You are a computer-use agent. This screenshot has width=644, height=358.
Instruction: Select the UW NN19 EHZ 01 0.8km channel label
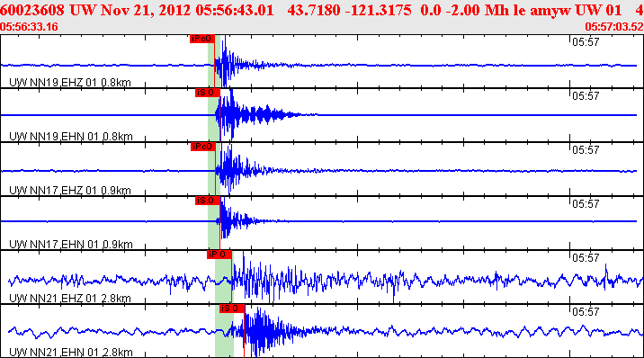click(x=70, y=83)
